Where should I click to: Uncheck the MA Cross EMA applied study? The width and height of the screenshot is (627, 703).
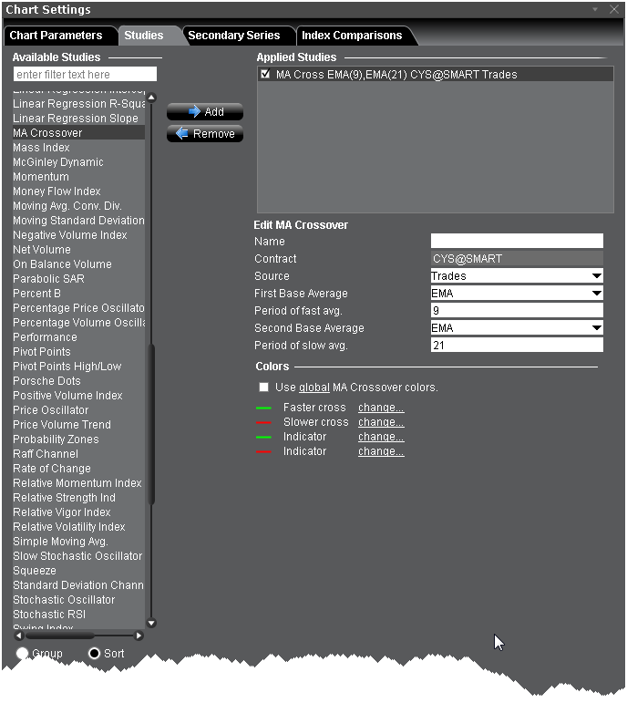click(x=265, y=75)
